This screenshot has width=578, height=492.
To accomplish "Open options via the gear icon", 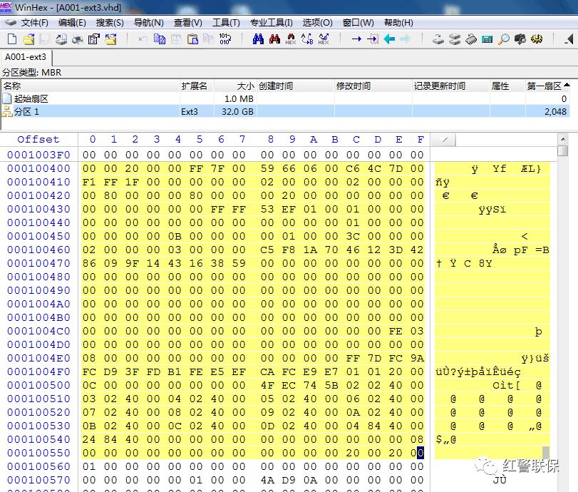I will (535, 41).
